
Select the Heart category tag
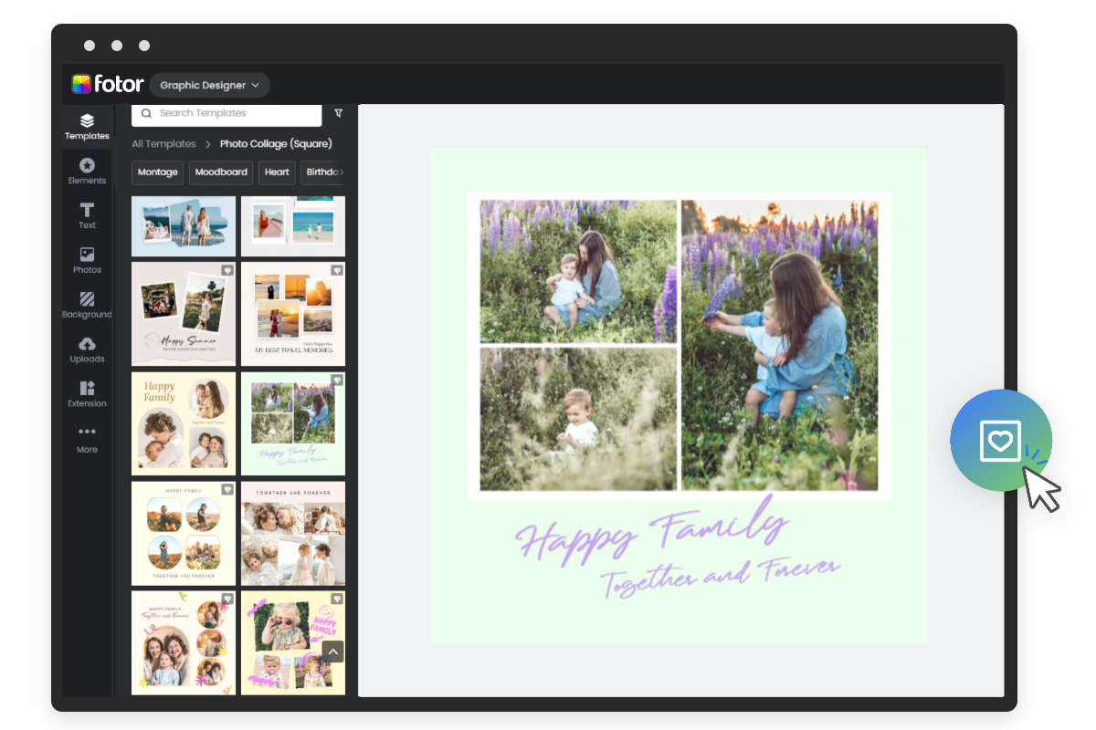click(277, 172)
